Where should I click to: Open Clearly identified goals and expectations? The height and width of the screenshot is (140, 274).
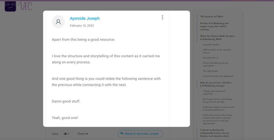pos(215,64)
